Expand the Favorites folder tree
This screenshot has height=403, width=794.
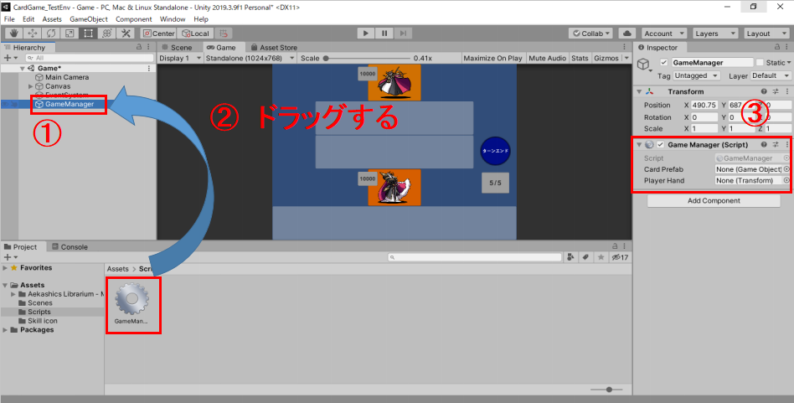click(x=5, y=268)
